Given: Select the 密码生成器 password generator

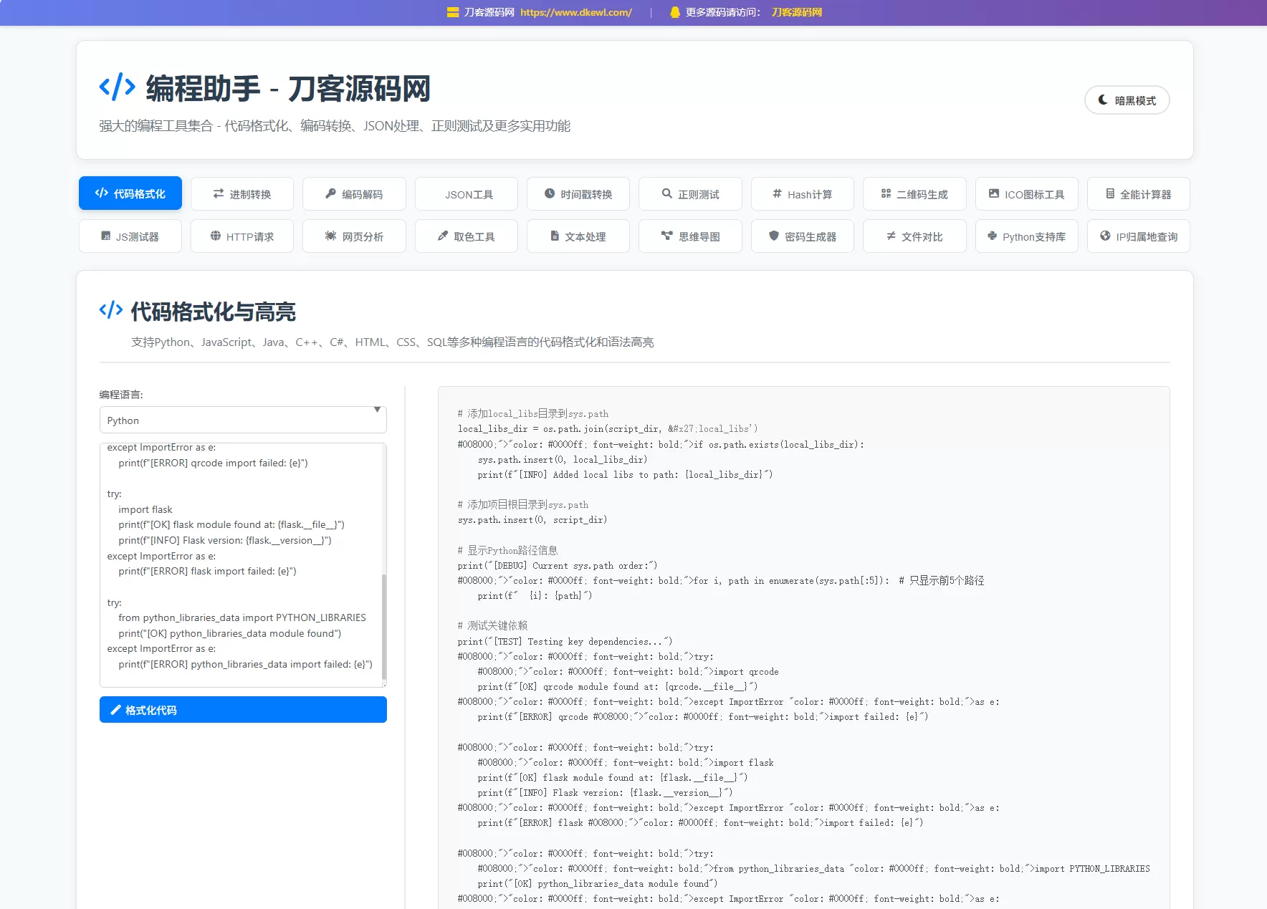Looking at the screenshot, I should click(x=803, y=236).
